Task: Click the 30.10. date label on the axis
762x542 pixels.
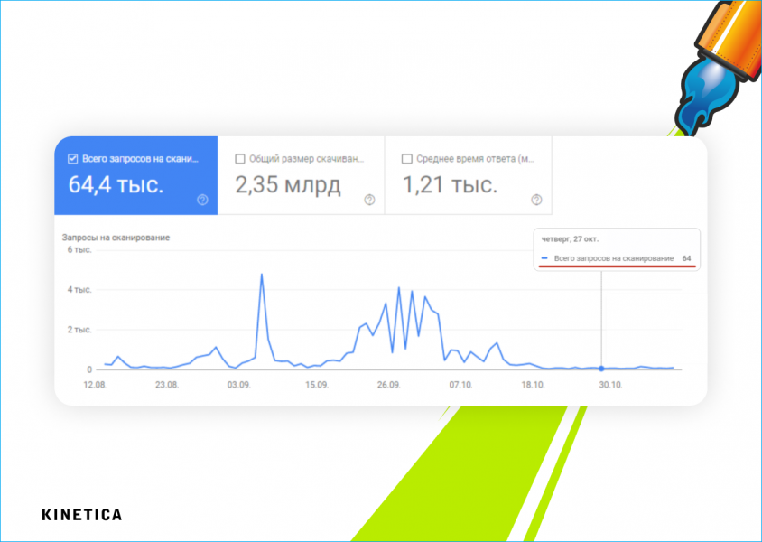Action: pos(611,385)
